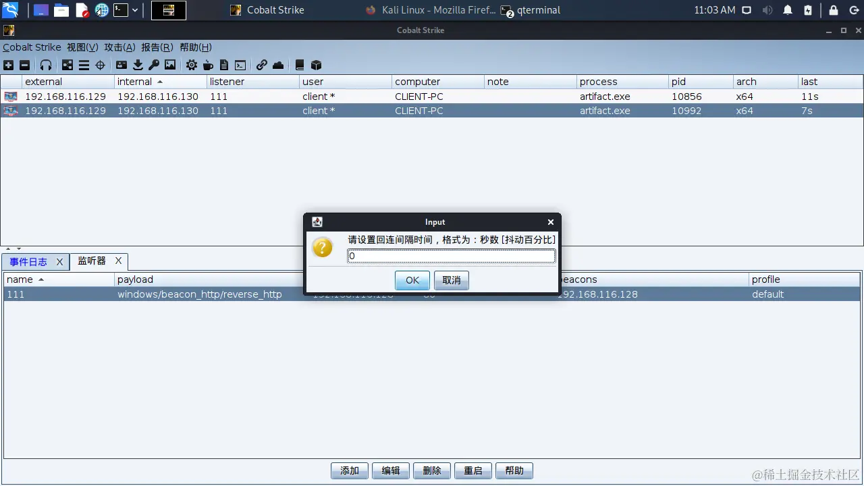This screenshot has width=864, height=486.
Task: Click the cube icon in the toolbar
Action: [x=316, y=65]
